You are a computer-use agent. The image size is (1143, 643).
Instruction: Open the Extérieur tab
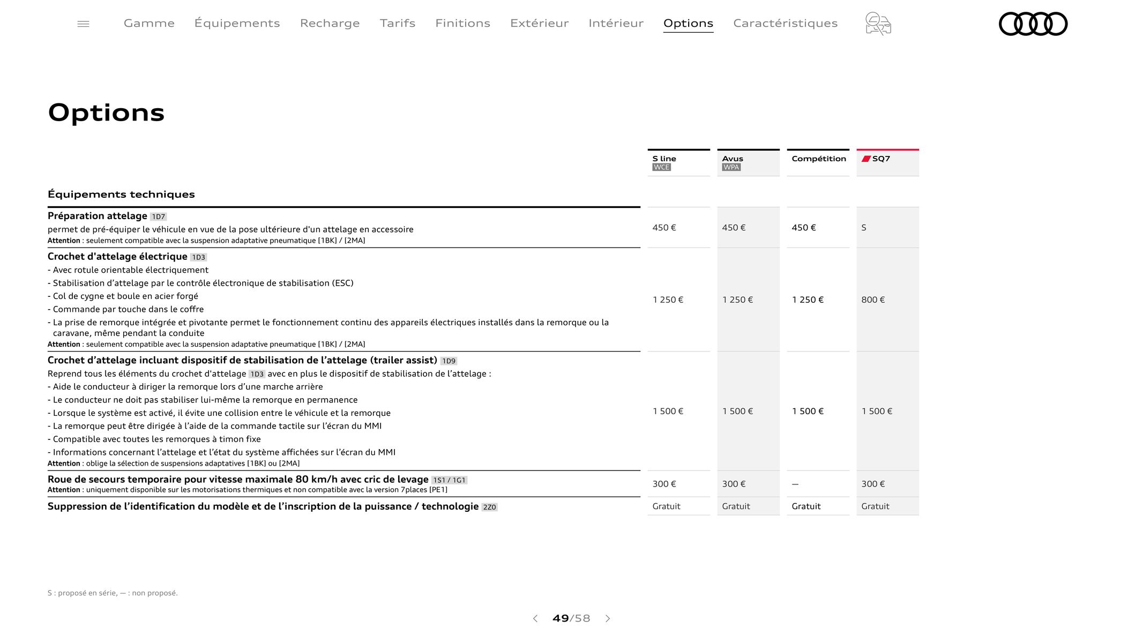tap(539, 23)
